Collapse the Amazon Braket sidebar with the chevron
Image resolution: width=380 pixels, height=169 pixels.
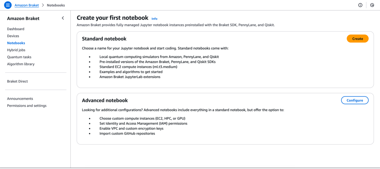(x=63, y=18)
